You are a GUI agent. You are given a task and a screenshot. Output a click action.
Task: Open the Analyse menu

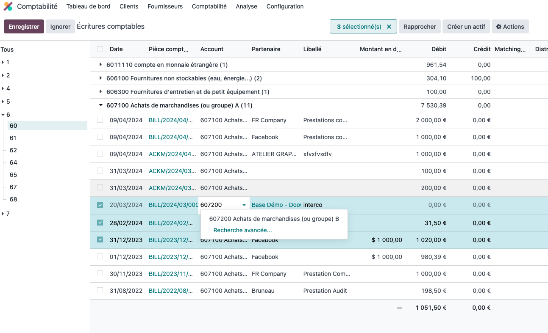tap(246, 6)
